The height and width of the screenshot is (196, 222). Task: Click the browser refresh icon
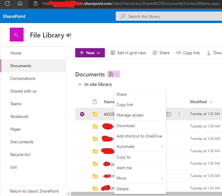7,3
